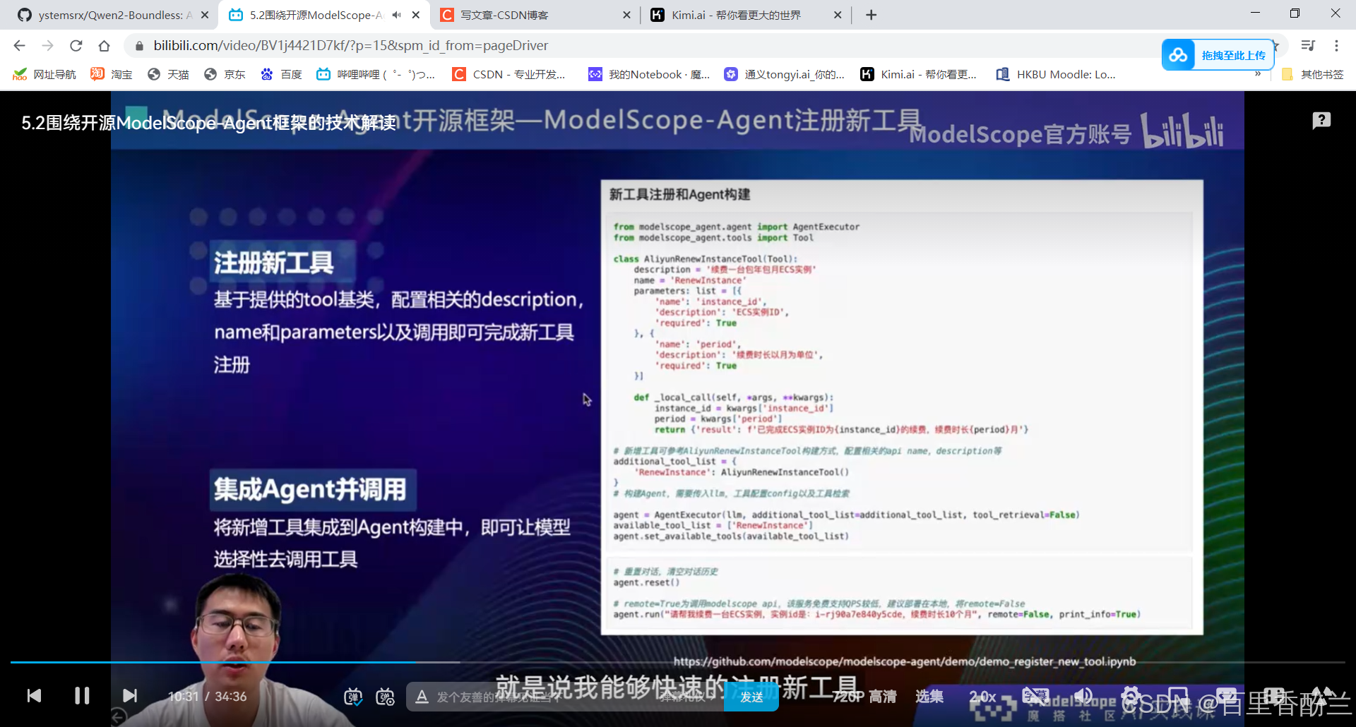Viewport: 1356px width, 727px height.
Task: Open the HKBU Moodle bookmark
Action: coord(1056,74)
